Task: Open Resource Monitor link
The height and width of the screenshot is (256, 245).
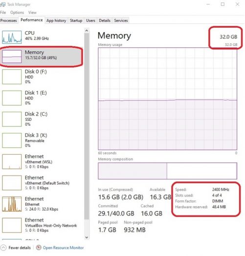Action: pyautogui.click(x=63, y=248)
